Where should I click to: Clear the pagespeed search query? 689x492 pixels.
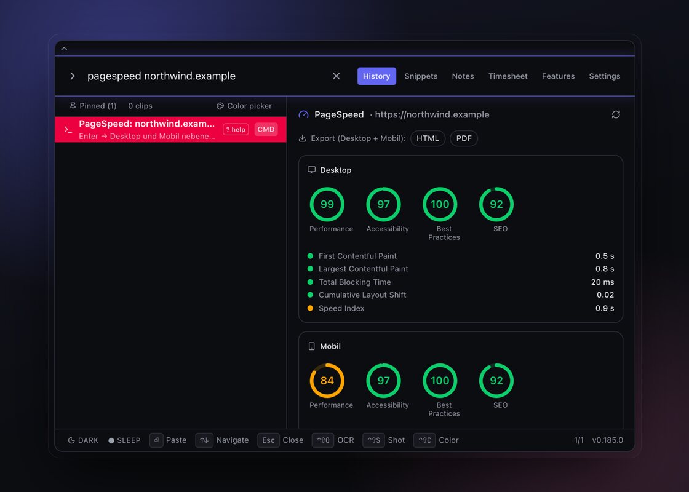point(336,76)
